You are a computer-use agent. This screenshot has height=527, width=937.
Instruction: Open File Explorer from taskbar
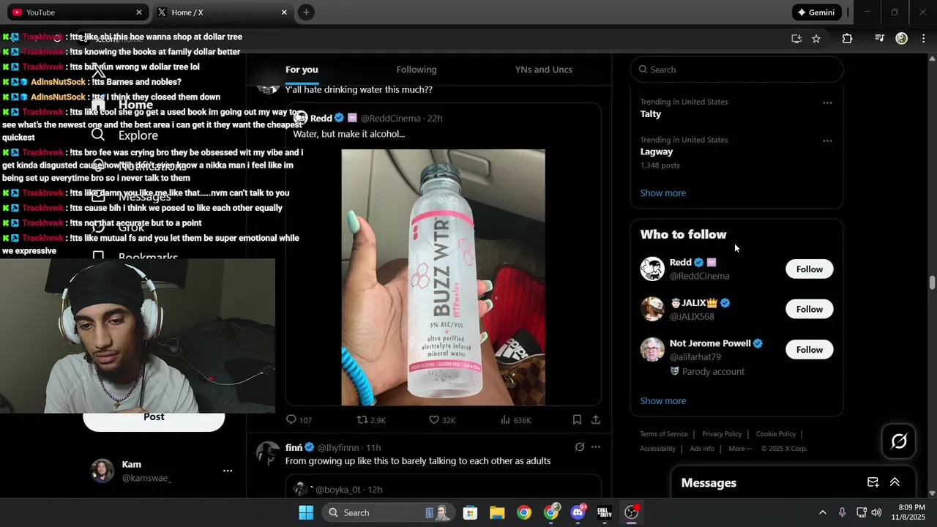[497, 512]
